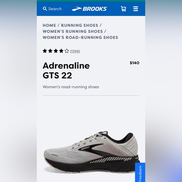The image size is (182, 182).
Task: Click the fourth rating star
Action: pyautogui.click(x=61, y=51)
